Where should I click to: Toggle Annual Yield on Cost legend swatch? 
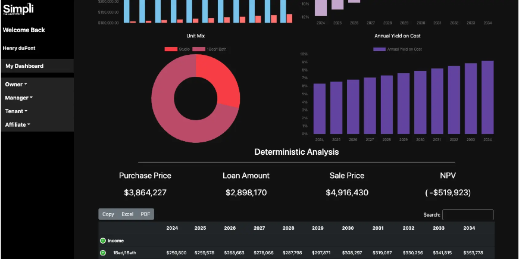click(379, 49)
